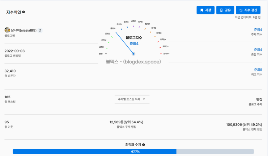Click the total neighbors value 95

[x=6, y=122]
